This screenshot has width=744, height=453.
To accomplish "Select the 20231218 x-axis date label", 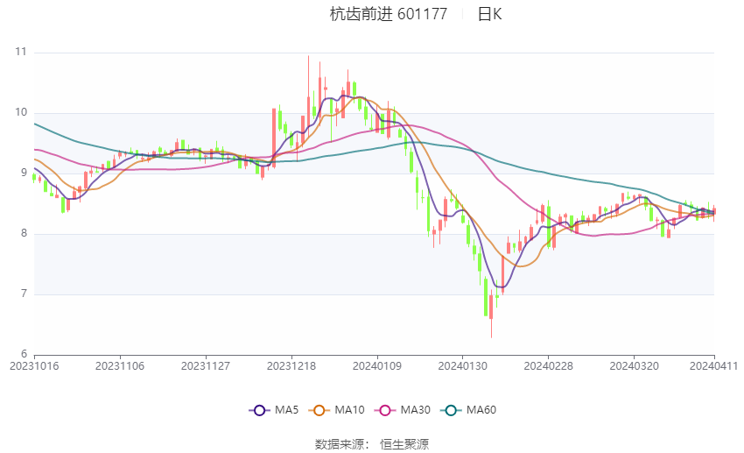I will tap(292, 365).
